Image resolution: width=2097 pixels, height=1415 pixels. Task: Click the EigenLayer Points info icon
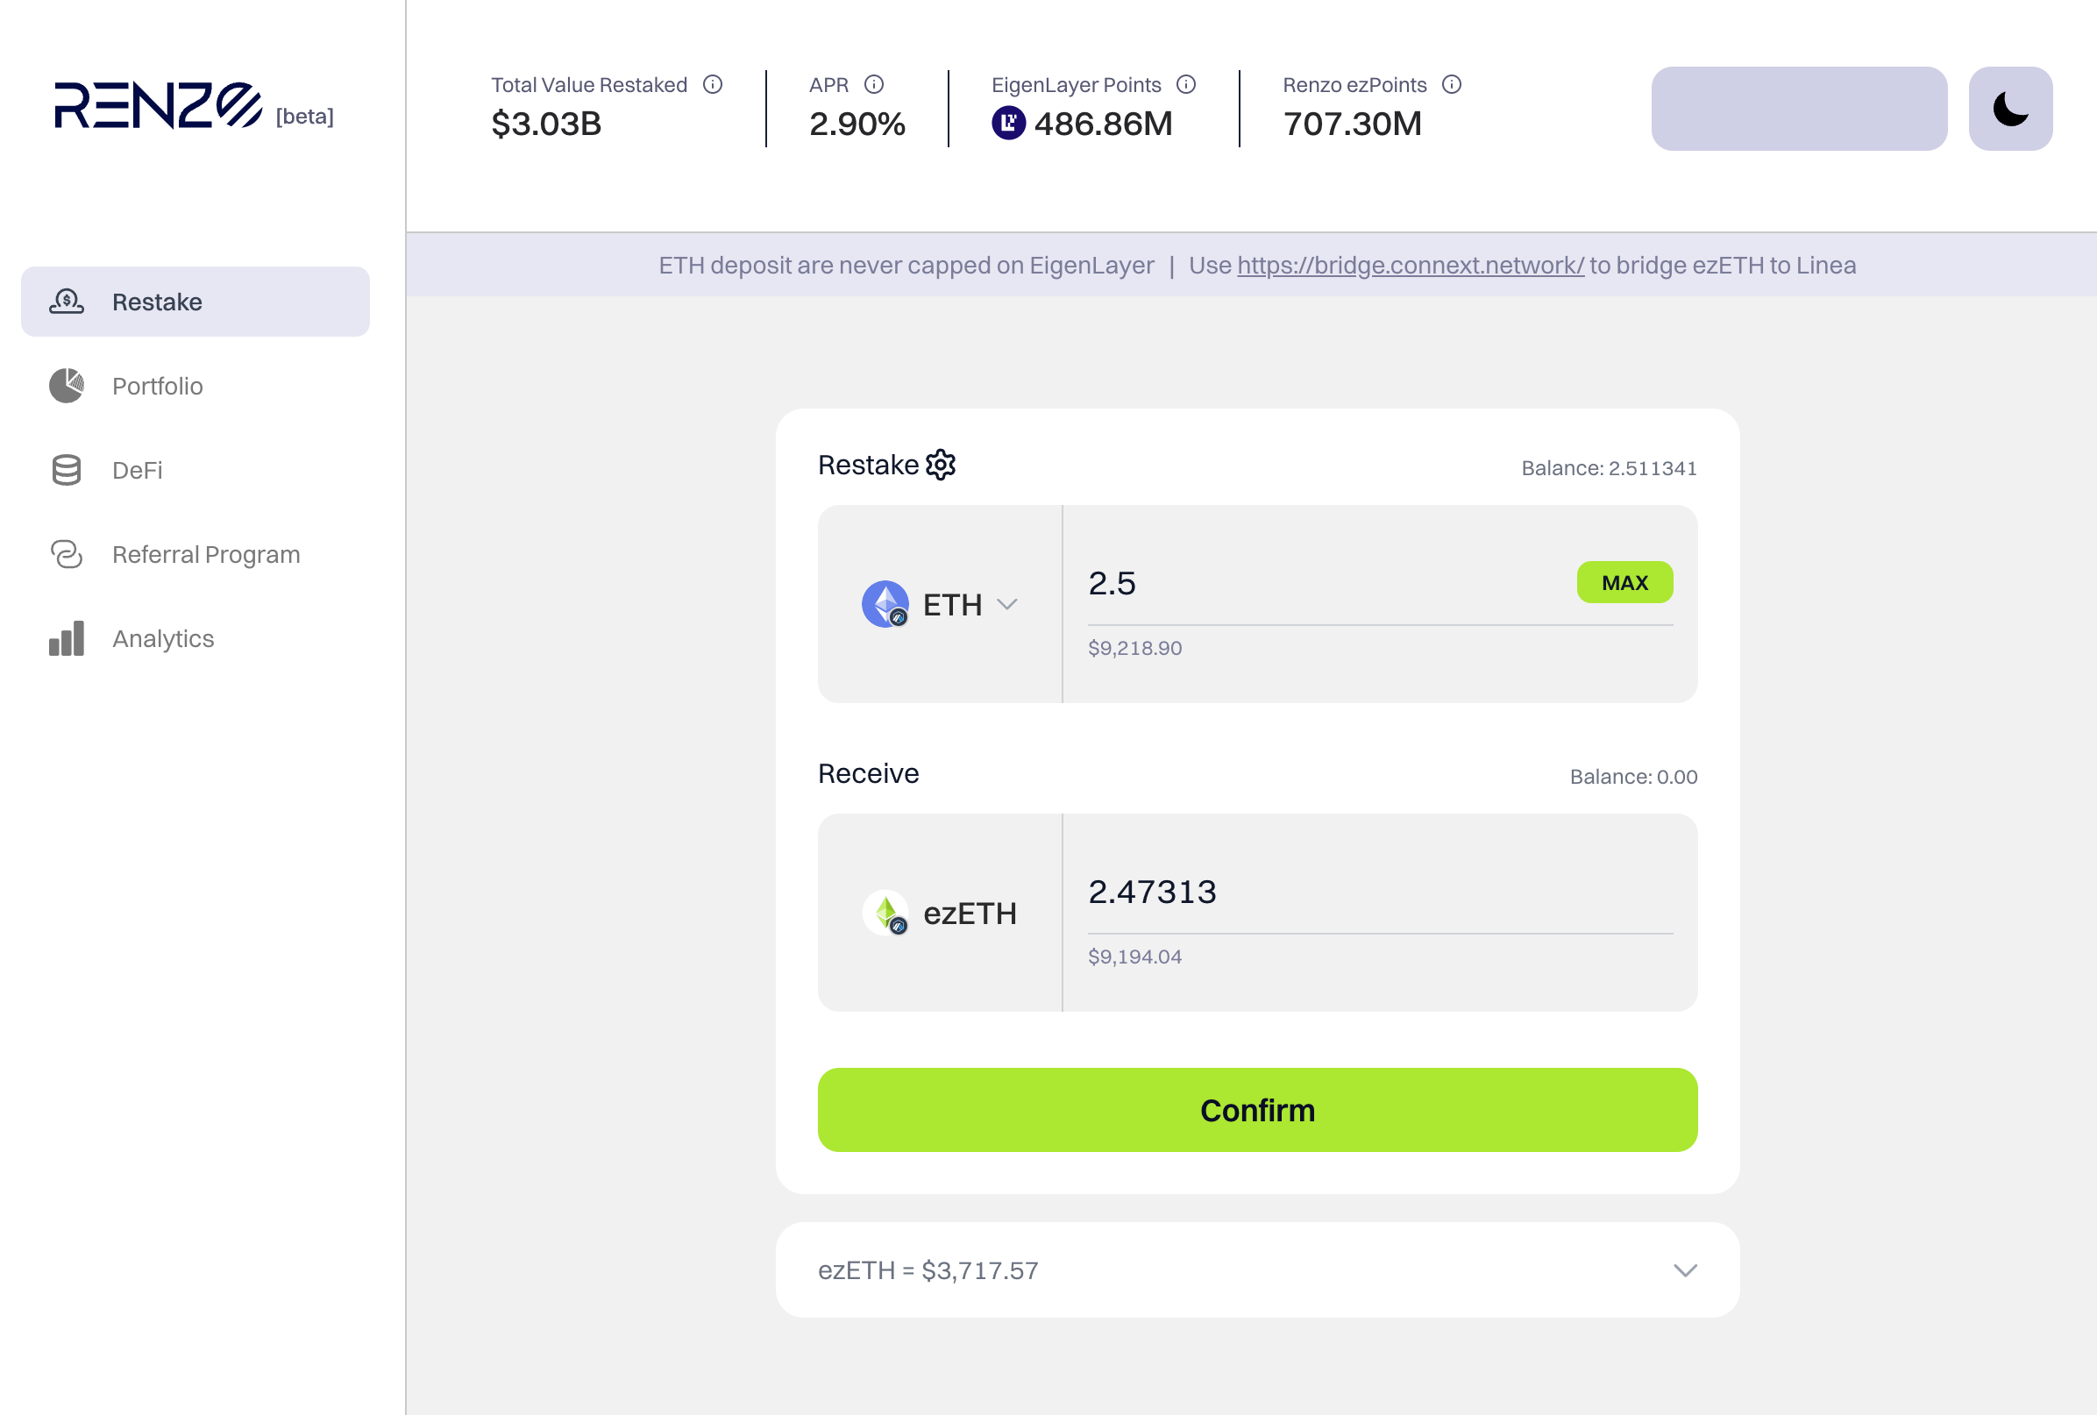click(x=1185, y=85)
